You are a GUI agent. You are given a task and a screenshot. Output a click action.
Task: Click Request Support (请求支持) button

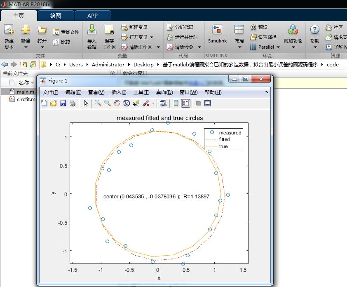(x=336, y=37)
